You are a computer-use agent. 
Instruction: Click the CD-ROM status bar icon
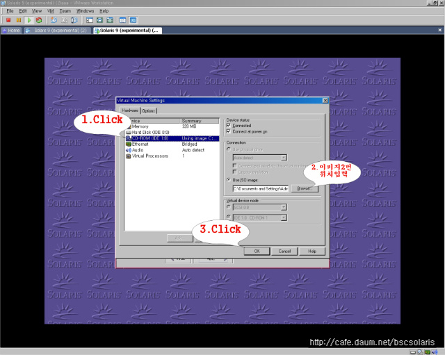point(420,352)
